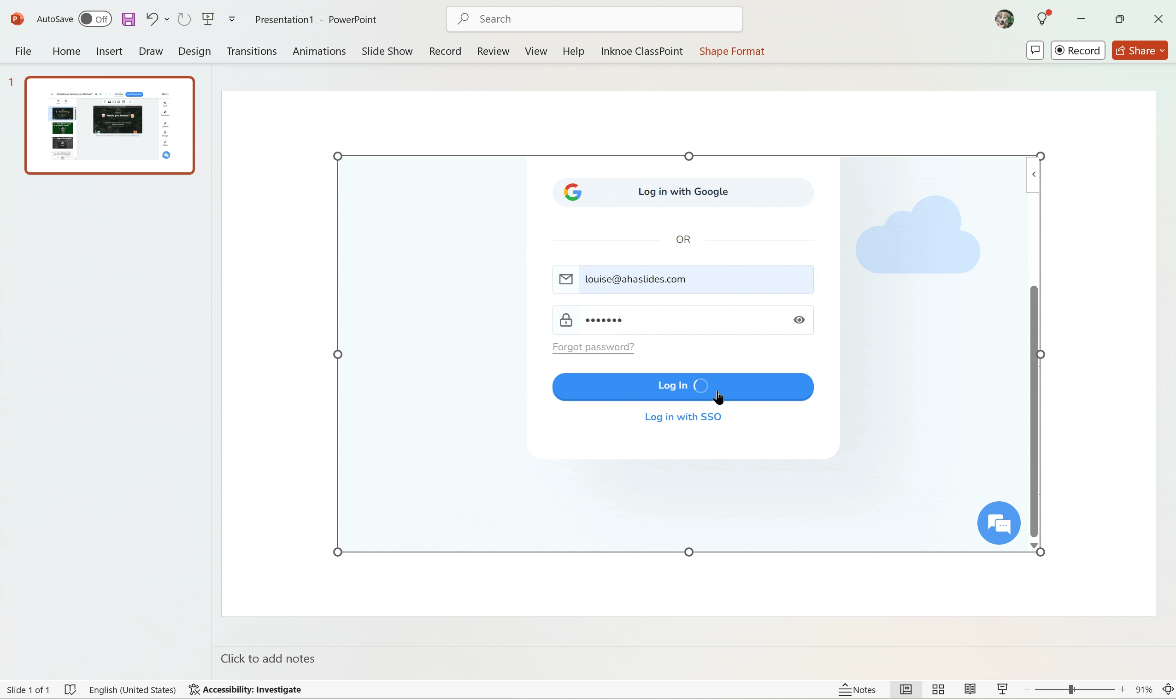Screen dimensions: 1176x699
Task: Click the blue Log In button
Action: click(683, 386)
